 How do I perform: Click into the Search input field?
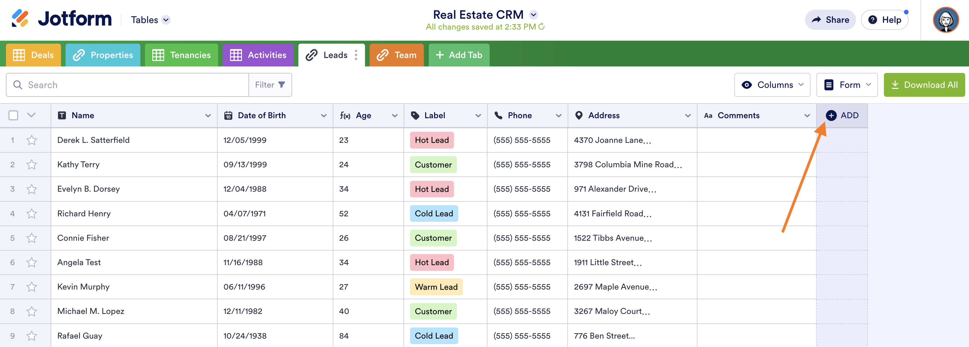point(135,85)
